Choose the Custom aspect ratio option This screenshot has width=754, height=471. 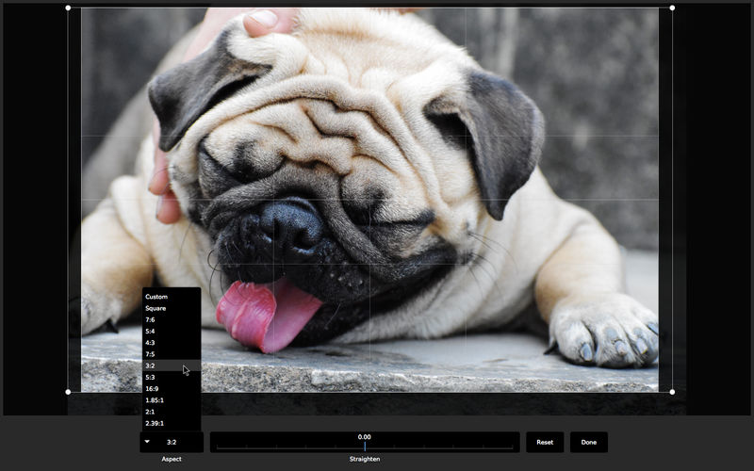172,297
